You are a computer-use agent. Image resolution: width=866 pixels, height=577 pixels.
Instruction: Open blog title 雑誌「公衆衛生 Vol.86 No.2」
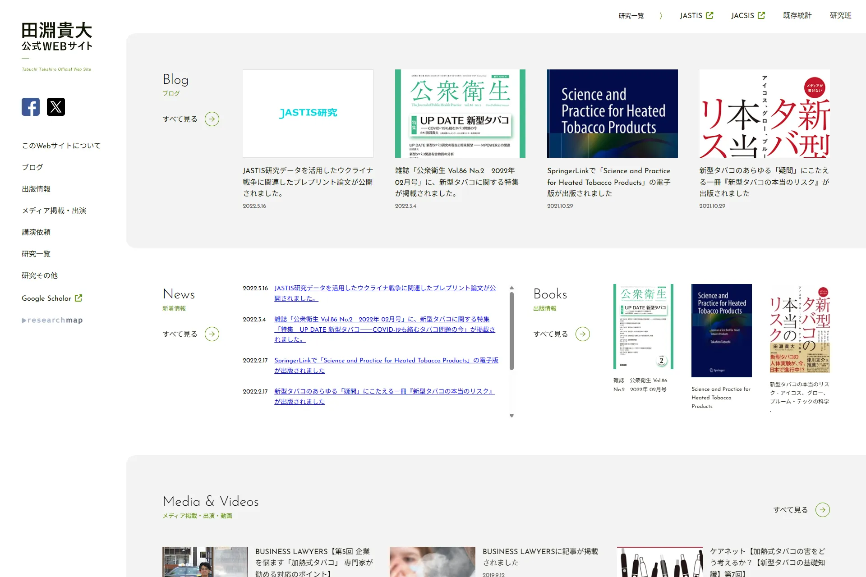click(x=457, y=182)
